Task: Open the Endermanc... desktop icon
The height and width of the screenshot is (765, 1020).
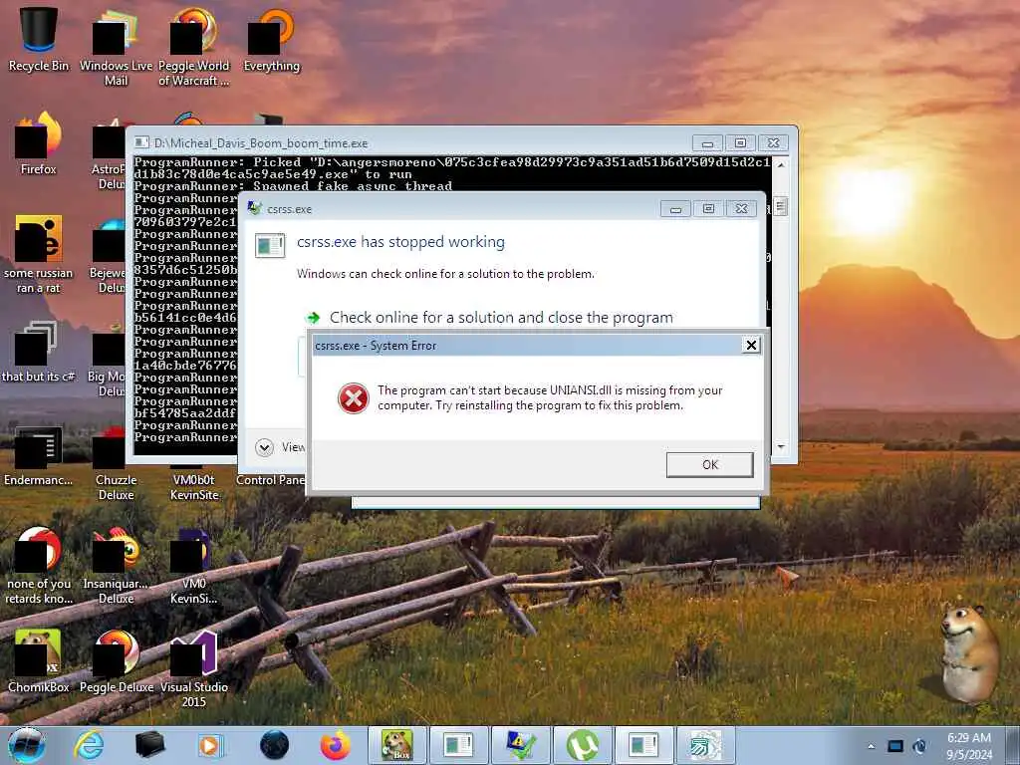Action: [39, 455]
